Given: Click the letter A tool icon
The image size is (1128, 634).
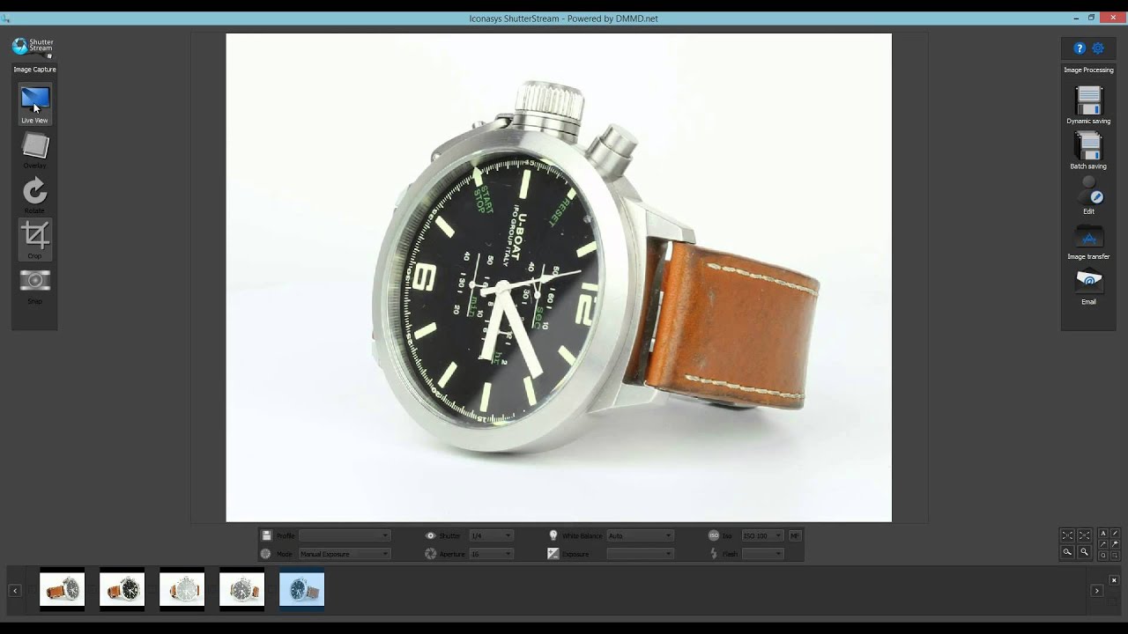Looking at the screenshot, I should click(1103, 534).
